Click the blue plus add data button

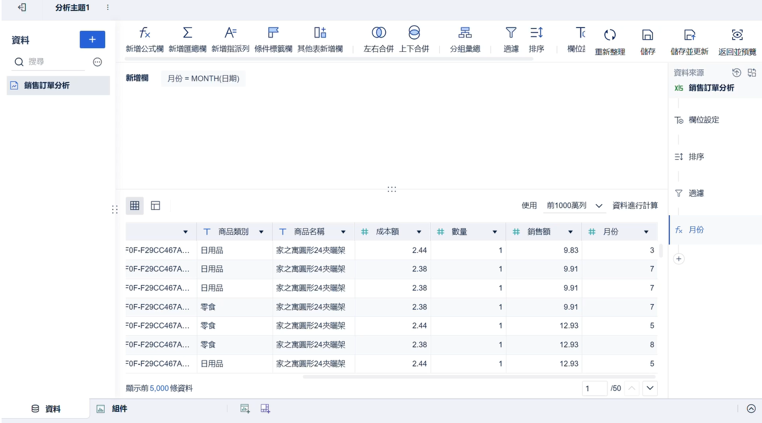pos(93,40)
